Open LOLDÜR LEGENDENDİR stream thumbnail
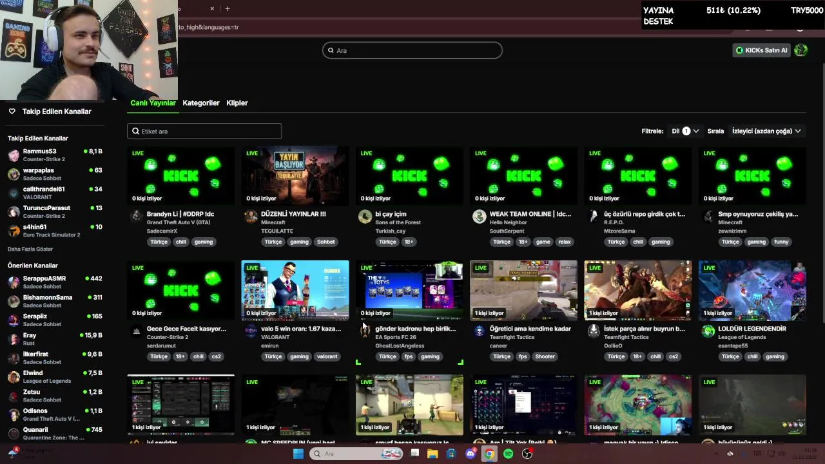The image size is (825, 464). click(752, 291)
